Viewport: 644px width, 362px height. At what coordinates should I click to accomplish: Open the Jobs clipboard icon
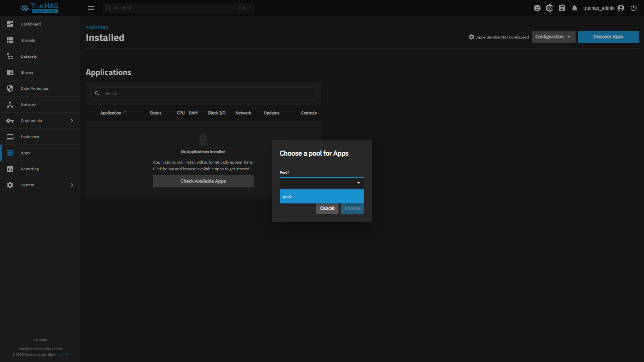562,8
